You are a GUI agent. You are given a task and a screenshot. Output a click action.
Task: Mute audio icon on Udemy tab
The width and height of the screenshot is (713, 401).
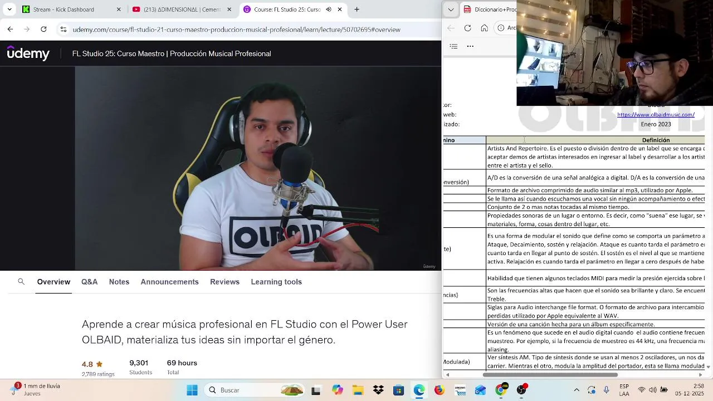point(329,9)
